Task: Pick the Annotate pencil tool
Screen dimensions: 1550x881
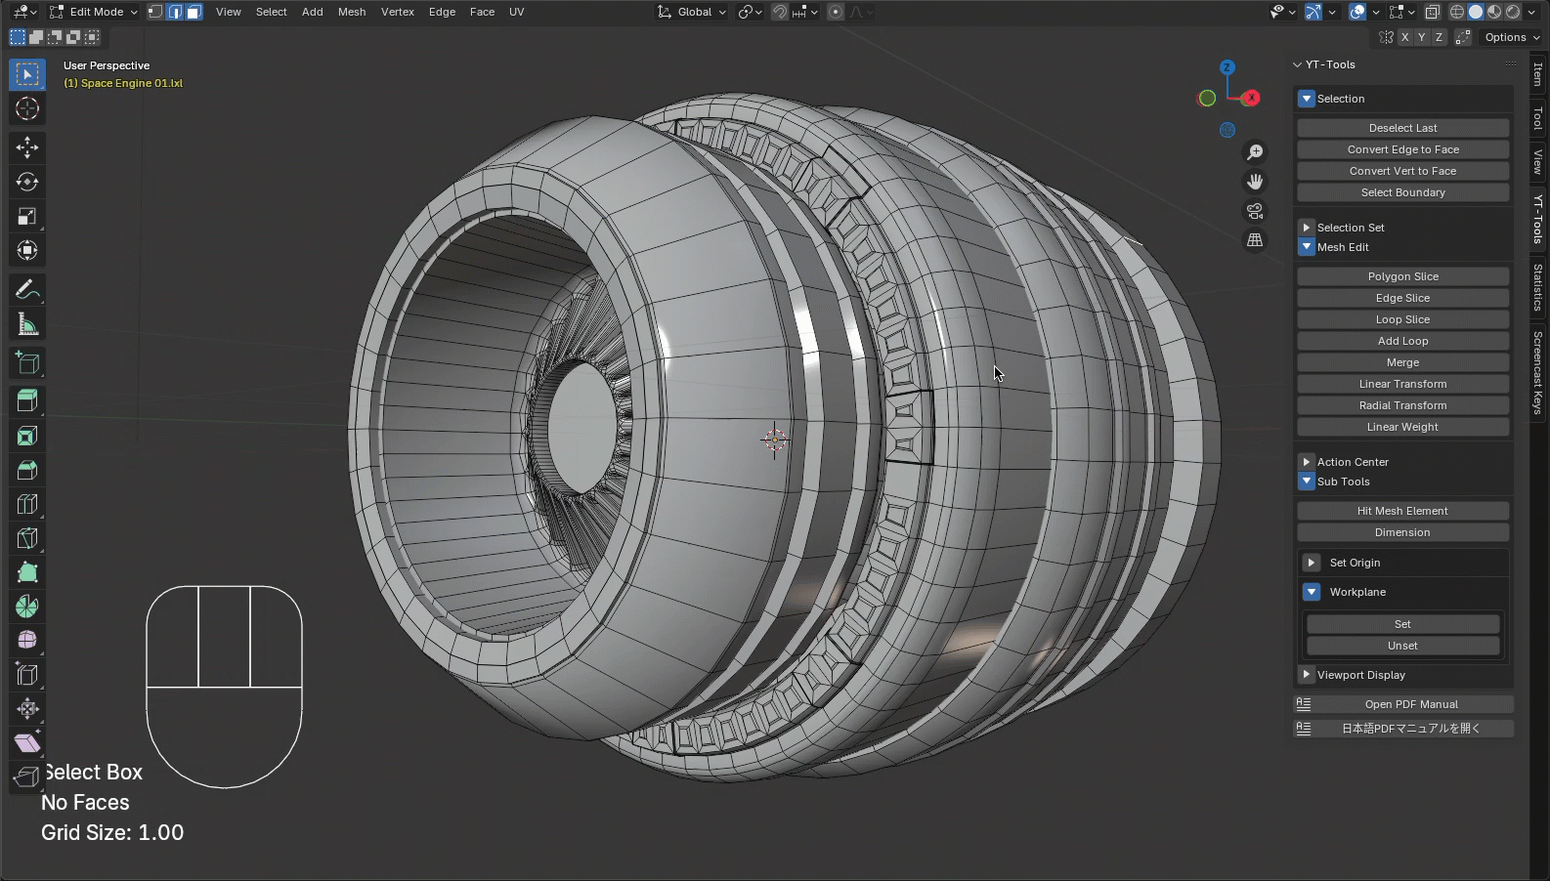Action: pos(27,289)
